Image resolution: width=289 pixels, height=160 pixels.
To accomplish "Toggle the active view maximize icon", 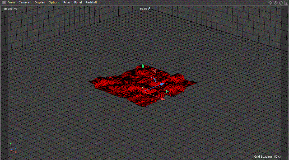I will [x=286, y=3].
